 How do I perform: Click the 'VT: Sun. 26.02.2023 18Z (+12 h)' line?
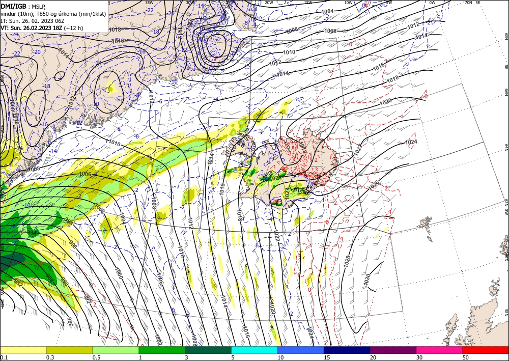tap(42, 28)
